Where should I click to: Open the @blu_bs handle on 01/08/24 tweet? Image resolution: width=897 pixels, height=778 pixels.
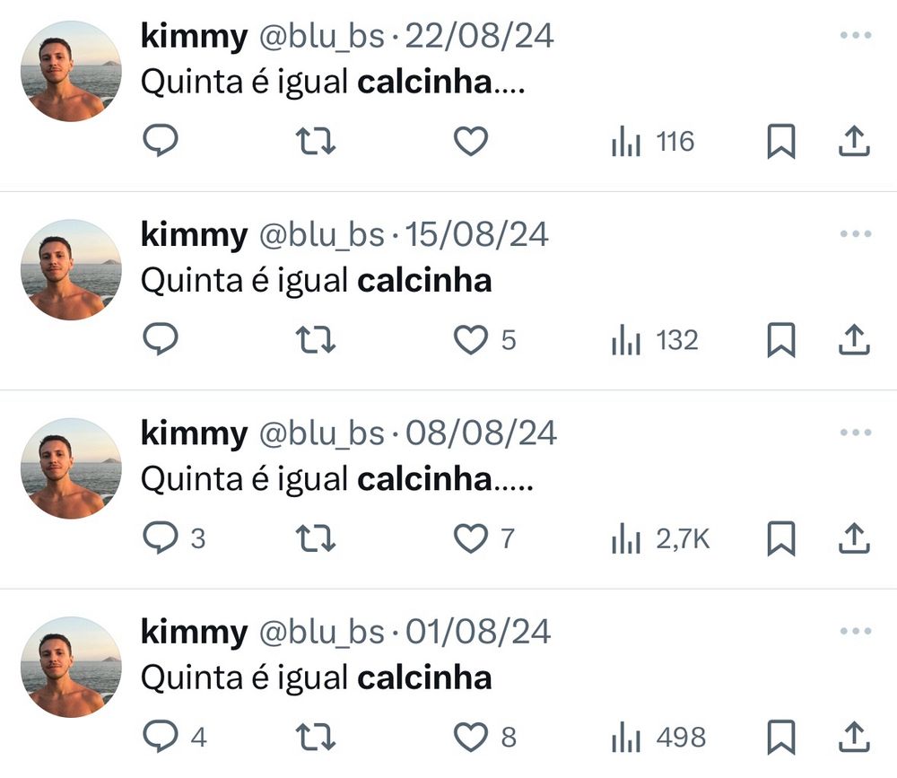point(321,632)
